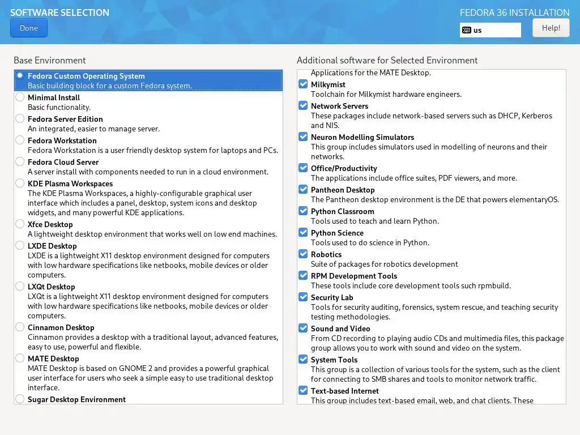Click 'Suite of packages for robotics development' text
Image resolution: width=580 pixels, height=435 pixels.
tap(385, 264)
